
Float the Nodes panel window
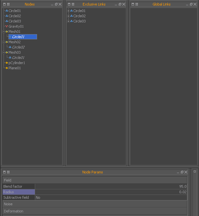[56, 4]
